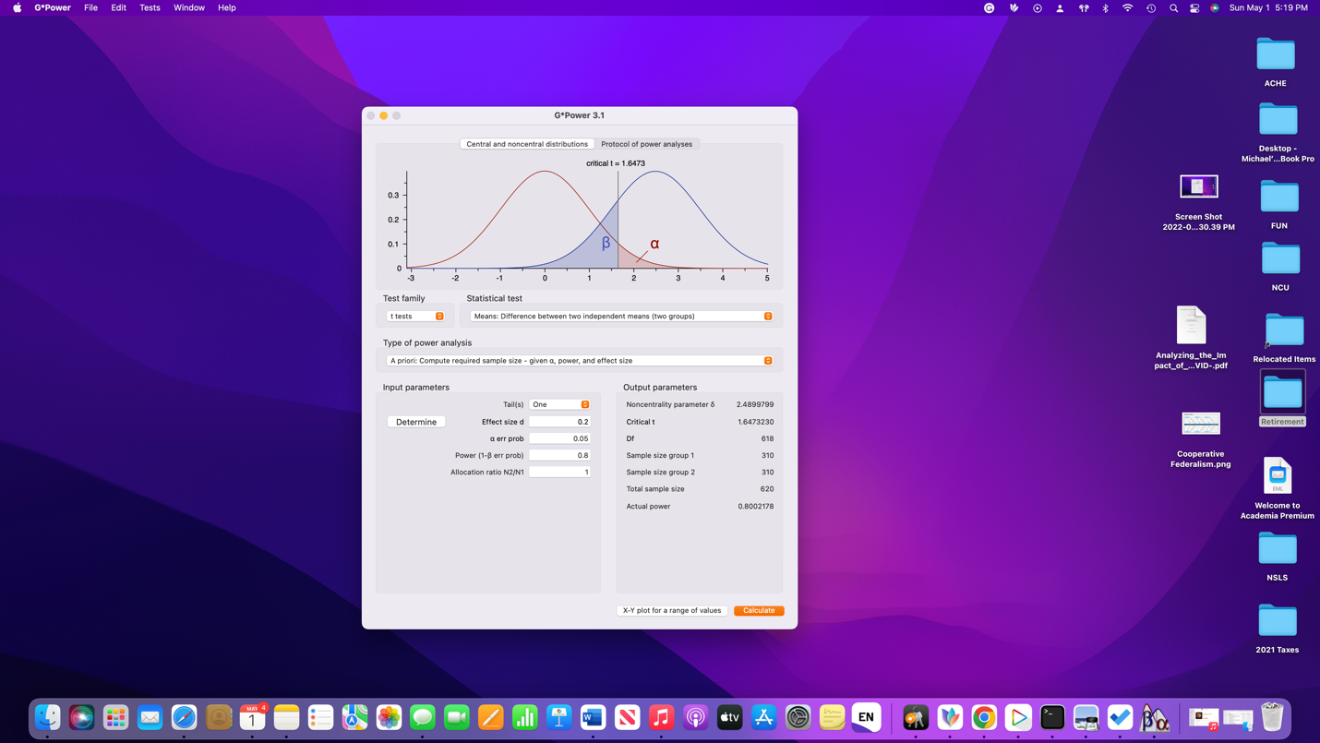This screenshot has width=1320, height=743.
Task: Launch Siri from the Dock
Action: (x=82, y=717)
